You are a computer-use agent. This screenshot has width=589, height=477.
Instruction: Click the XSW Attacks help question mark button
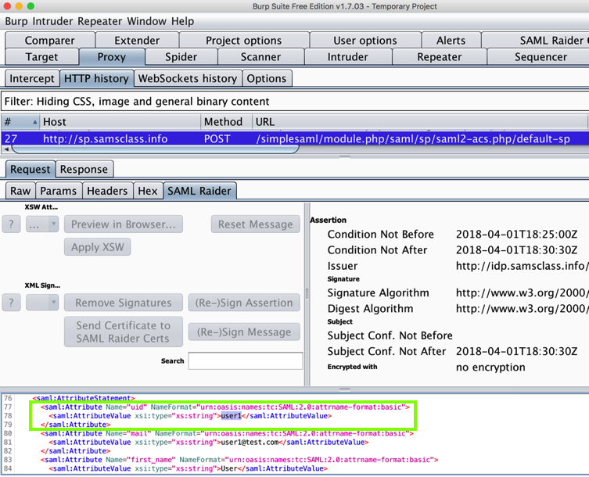[x=11, y=224]
